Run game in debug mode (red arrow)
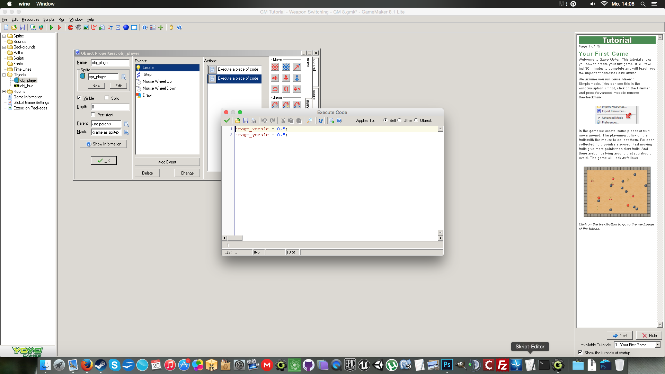665x374 pixels. coord(60,27)
